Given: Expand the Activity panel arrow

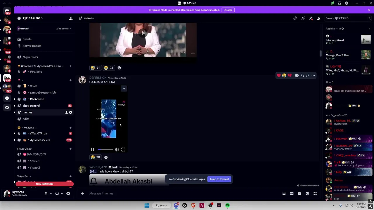Looking at the screenshot, I should tap(369, 29).
